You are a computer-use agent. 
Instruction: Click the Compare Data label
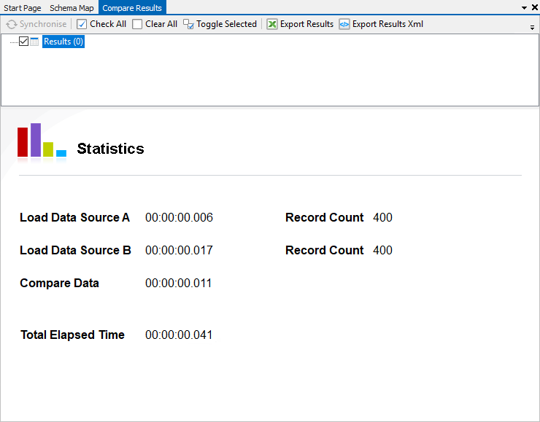pos(60,283)
